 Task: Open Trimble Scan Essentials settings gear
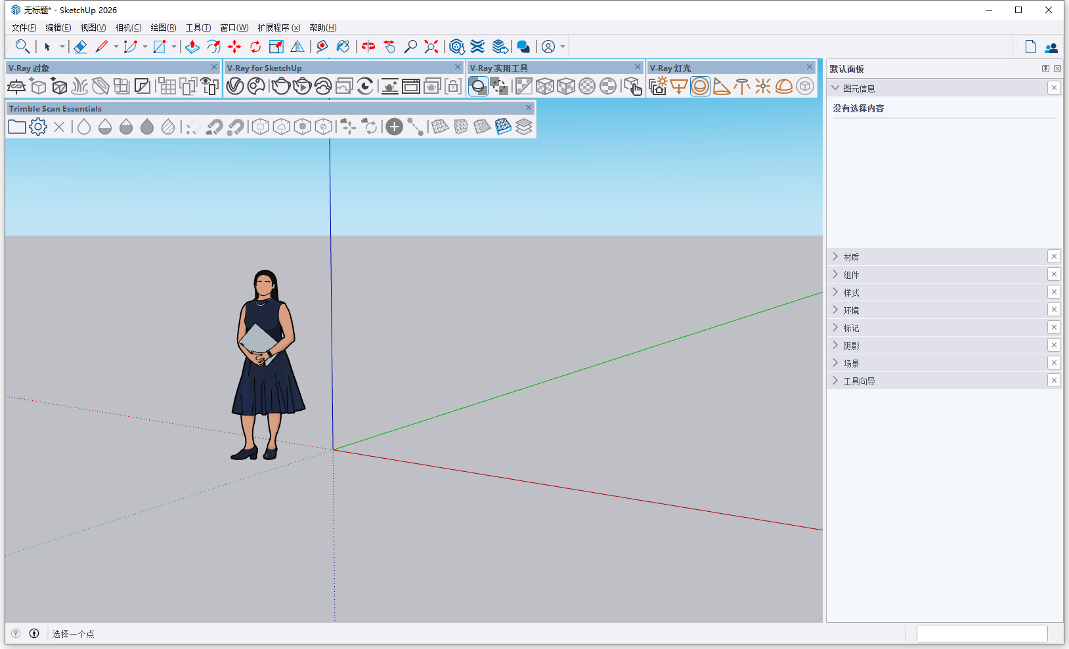(38, 127)
